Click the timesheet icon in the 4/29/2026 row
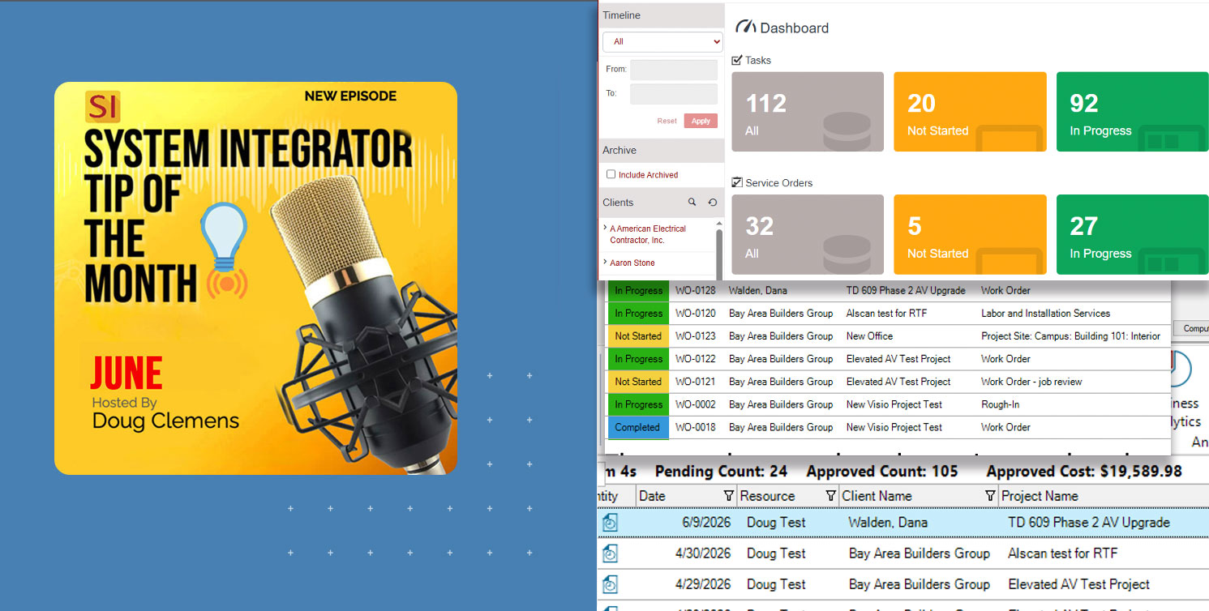This screenshot has height=611, width=1209. (610, 584)
